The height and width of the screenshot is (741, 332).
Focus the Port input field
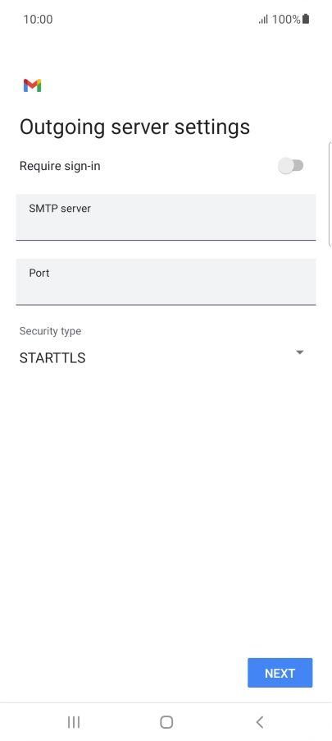point(166,282)
